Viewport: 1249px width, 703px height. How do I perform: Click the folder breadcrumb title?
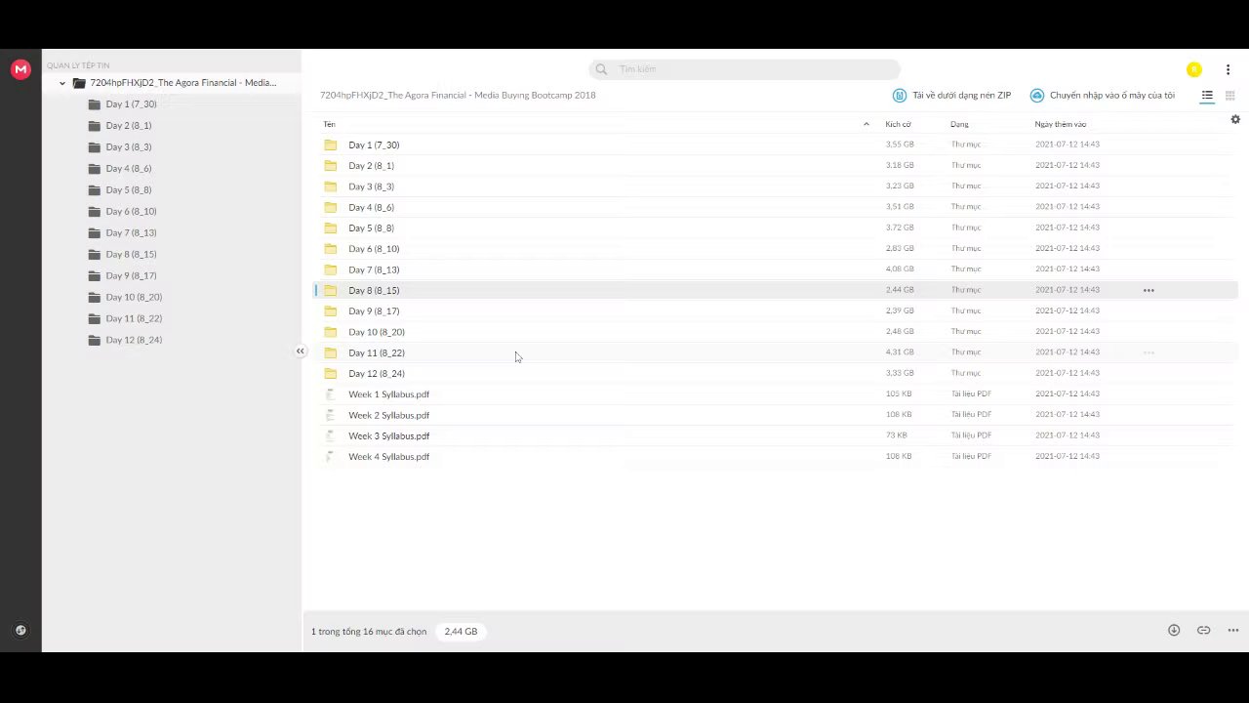[x=458, y=96]
